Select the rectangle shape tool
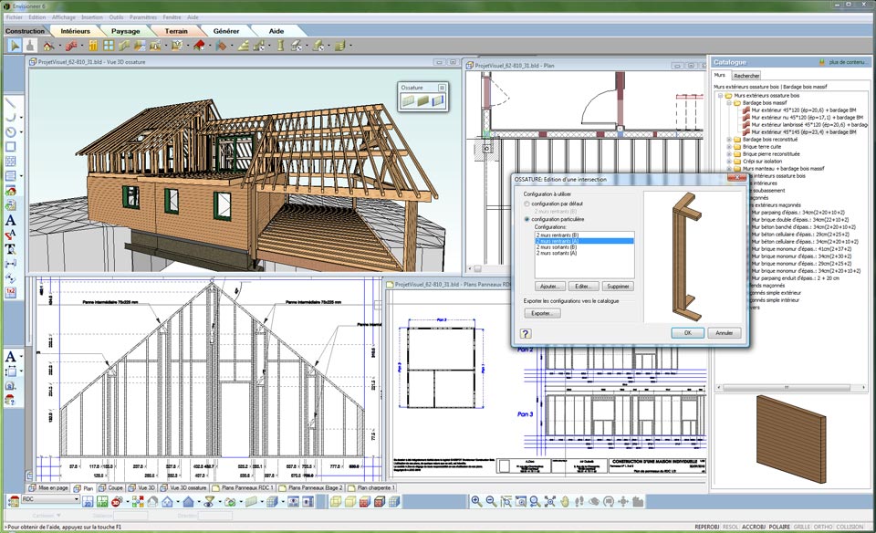Image resolution: width=876 pixels, height=533 pixels. (11, 145)
